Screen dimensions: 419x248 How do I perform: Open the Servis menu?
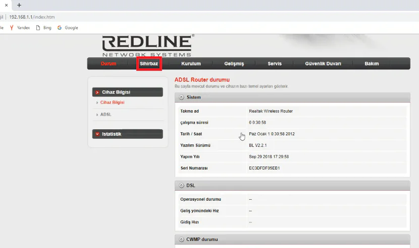275,64
